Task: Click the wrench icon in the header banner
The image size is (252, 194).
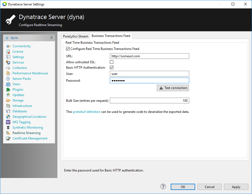Action: [11, 20]
